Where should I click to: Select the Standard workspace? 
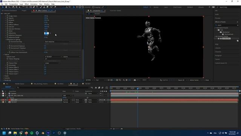point(190,7)
